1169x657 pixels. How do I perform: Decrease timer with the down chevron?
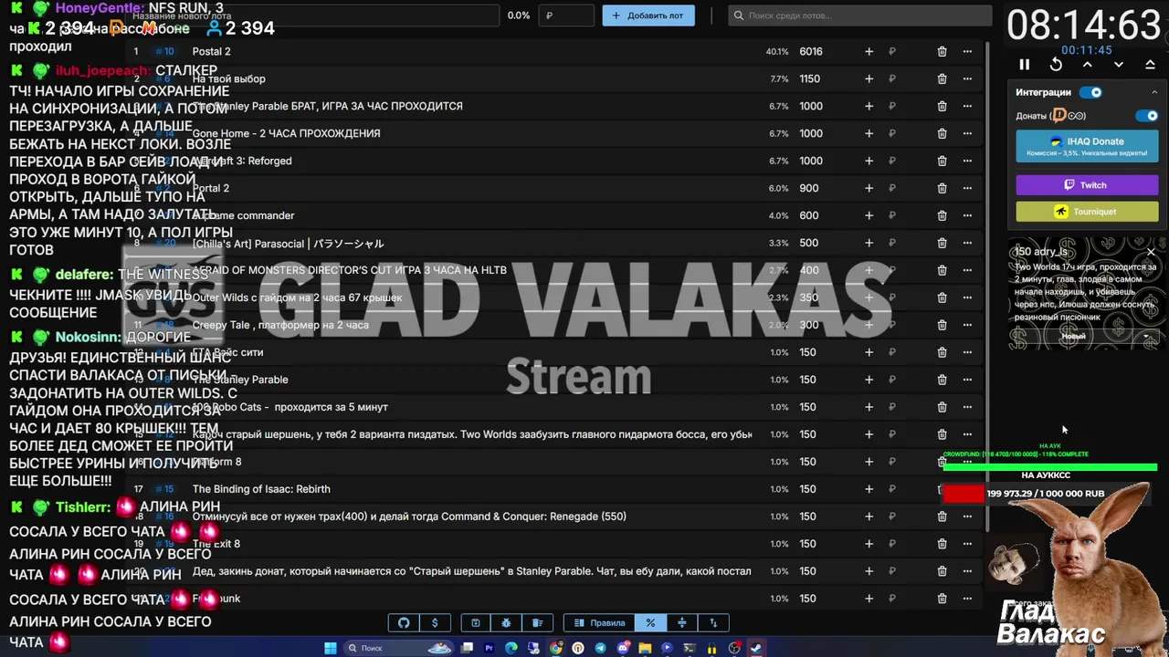[x=1119, y=65]
